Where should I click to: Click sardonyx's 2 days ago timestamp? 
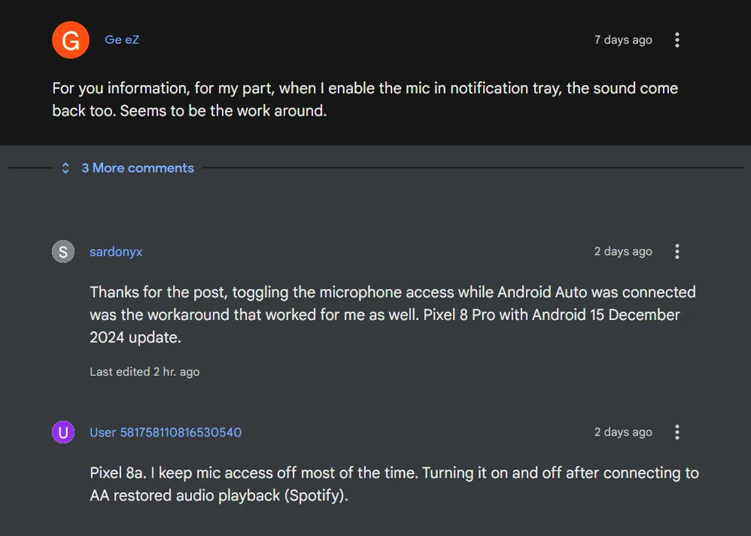pos(623,251)
